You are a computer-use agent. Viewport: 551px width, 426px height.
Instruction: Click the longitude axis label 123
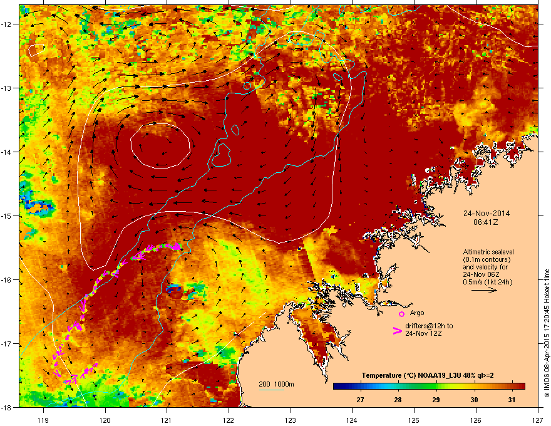pyautogui.click(x=291, y=420)
